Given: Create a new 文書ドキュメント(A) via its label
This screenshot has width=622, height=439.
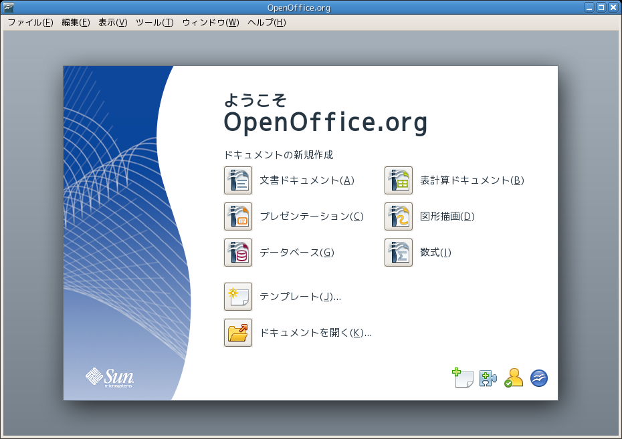Looking at the screenshot, I should (x=307, y=180).
